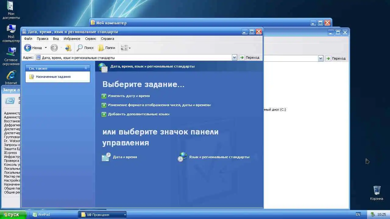Screen dimensions: 390x219
Task: Select Изменение формата отображения чисел task
Action: tap(159, 105)
